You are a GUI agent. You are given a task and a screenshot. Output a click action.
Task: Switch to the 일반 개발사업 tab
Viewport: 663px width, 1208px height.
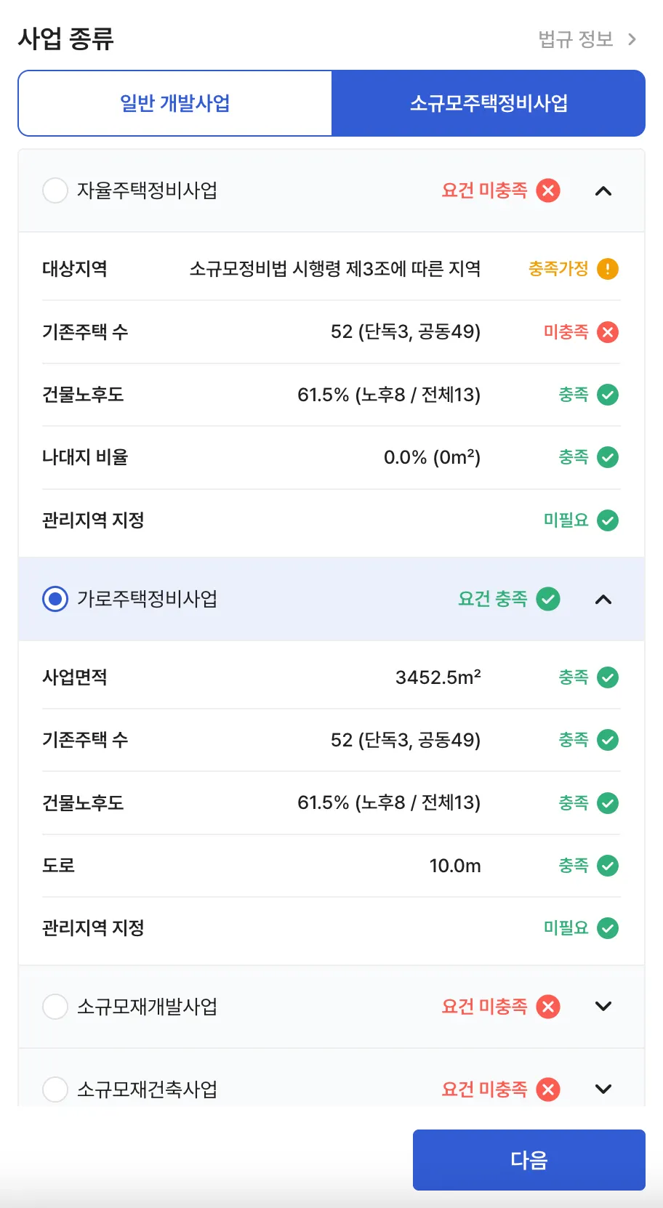pos(175,103)
